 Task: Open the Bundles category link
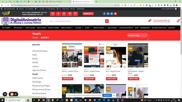pyautogui.click(x=35, y=63)
